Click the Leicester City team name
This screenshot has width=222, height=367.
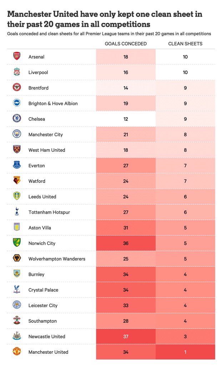[43, 305]
